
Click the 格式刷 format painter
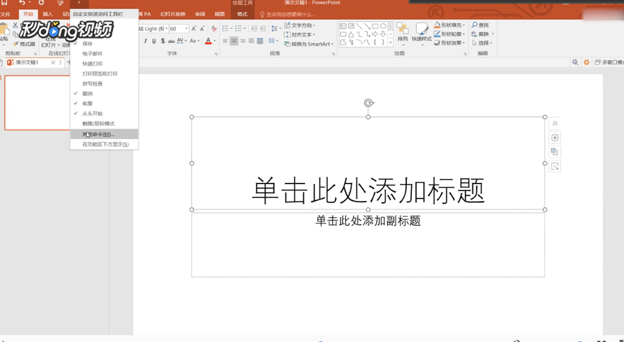click(x=24, y=44)
